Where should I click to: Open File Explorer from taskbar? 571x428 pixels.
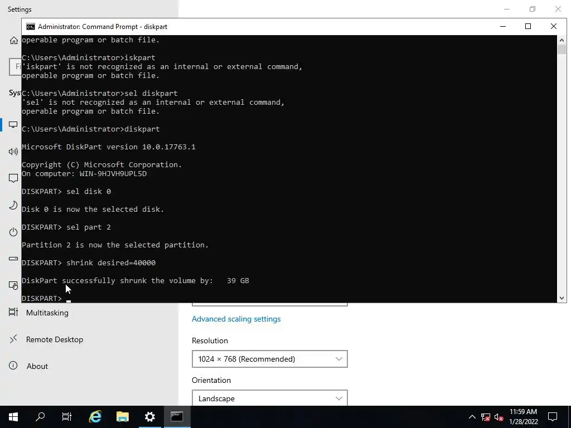(x=122, y=417)
